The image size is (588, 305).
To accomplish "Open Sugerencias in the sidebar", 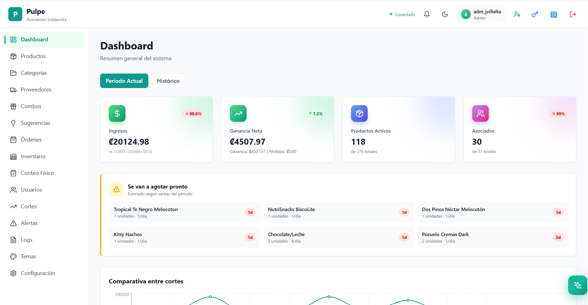I will (x=44, y=123).
